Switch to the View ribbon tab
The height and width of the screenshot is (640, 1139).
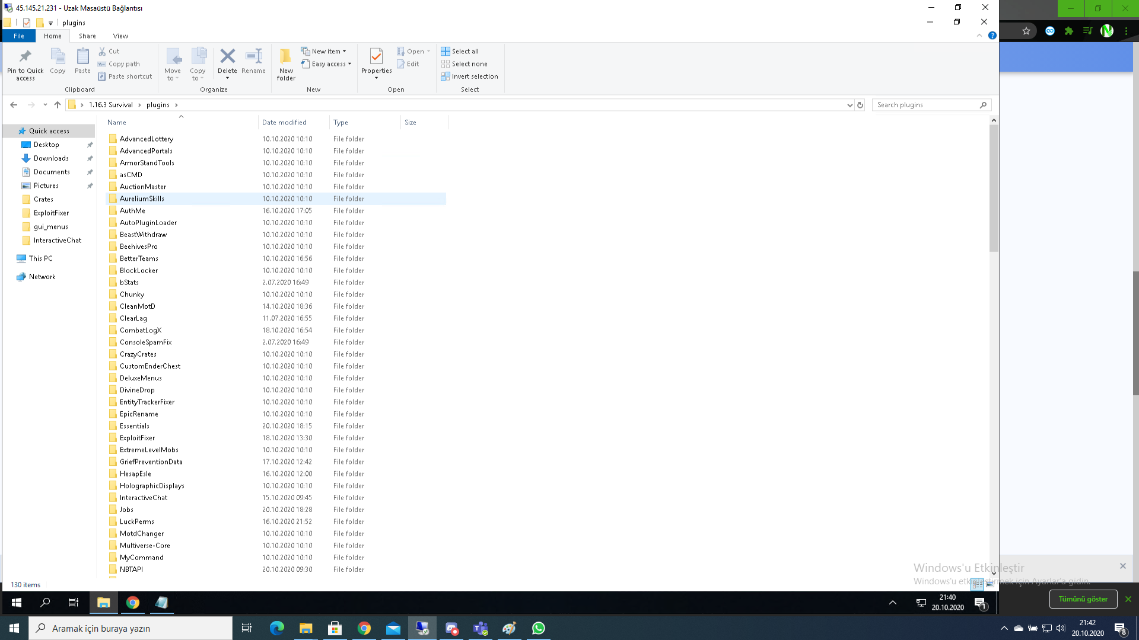point(120,36)
